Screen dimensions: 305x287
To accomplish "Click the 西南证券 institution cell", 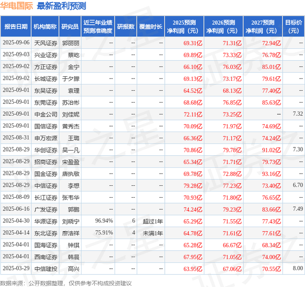I will click(46, 257).
